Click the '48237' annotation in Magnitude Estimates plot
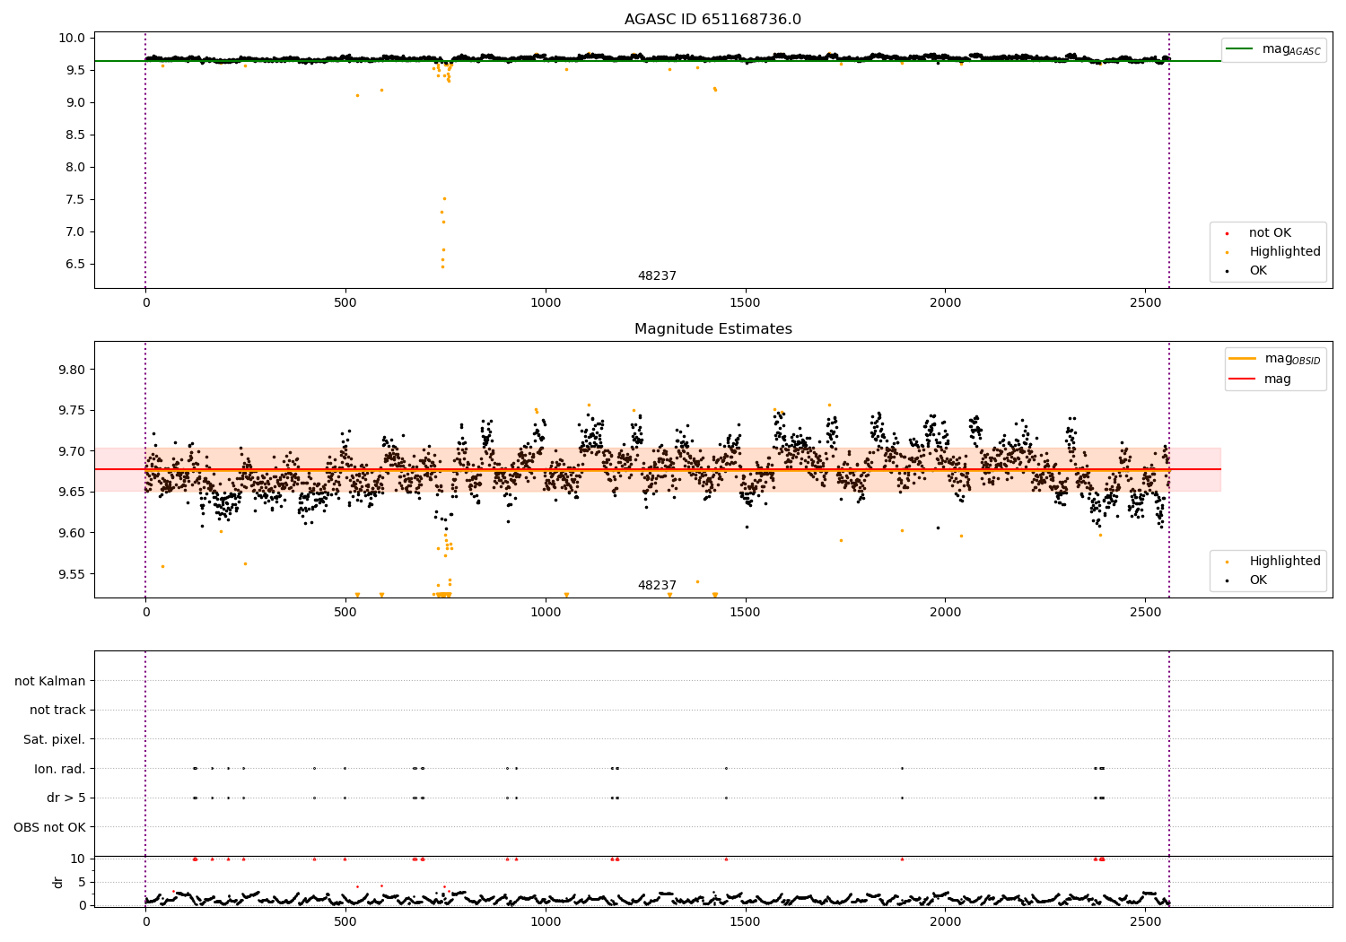This screenshot has width=1346, height=942. [x=657, y=586]
